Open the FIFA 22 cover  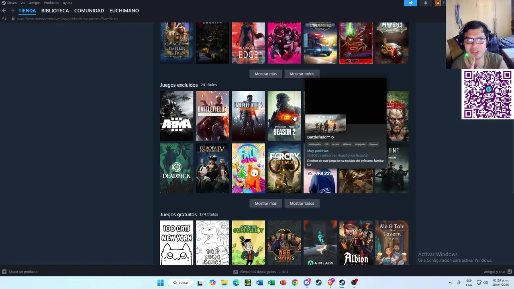(x=320, y=180)
